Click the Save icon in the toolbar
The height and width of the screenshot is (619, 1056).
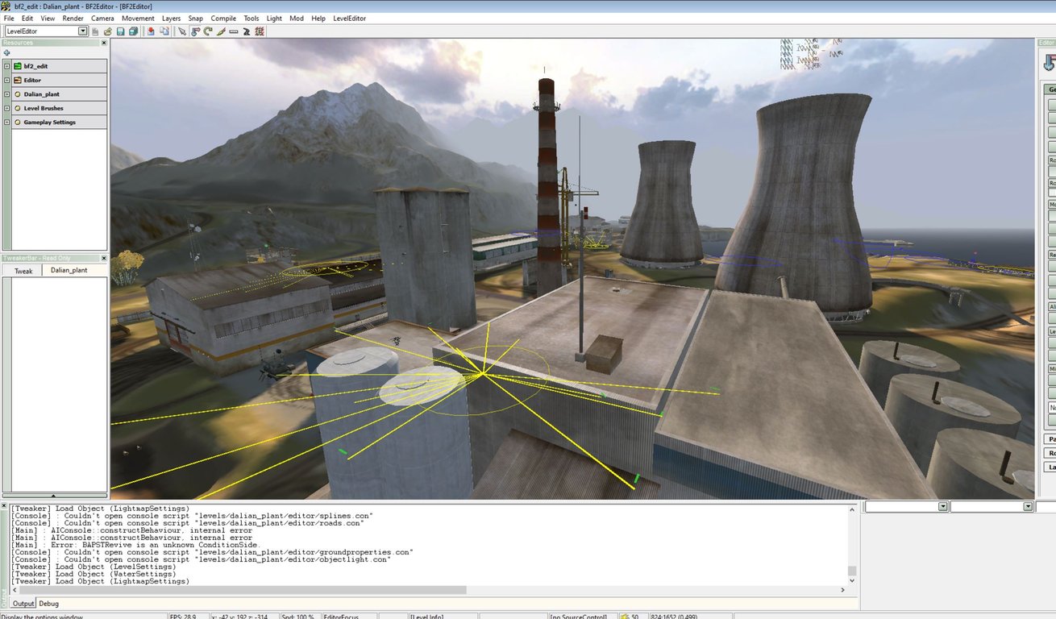(x=120, y=31)
